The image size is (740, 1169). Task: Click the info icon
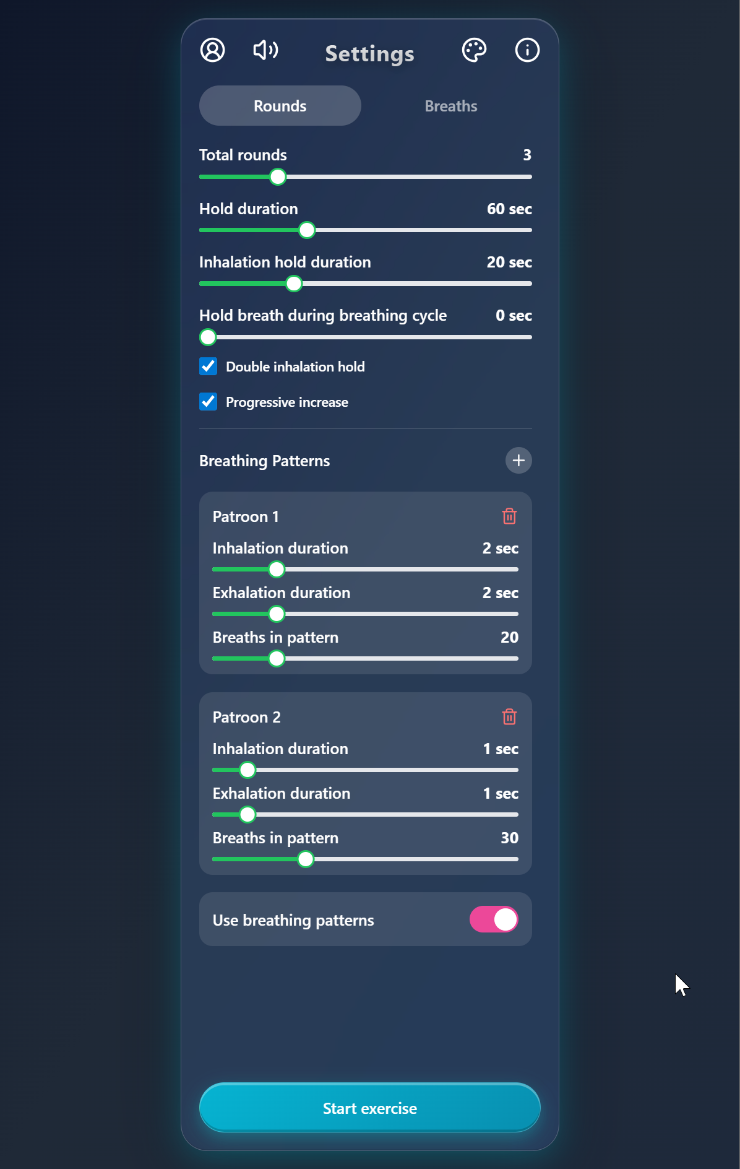(x=527, y=50)
